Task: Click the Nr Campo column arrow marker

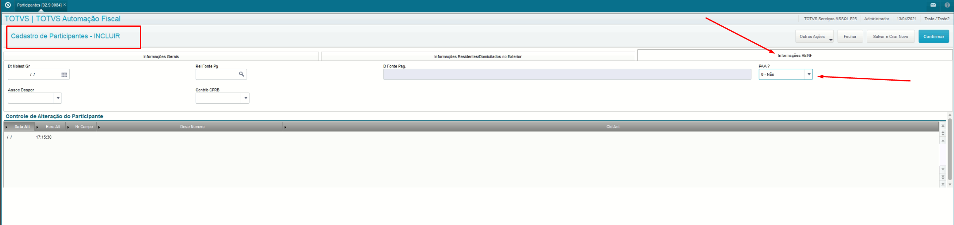Action: pyautogui.click(x=68, y=127)
